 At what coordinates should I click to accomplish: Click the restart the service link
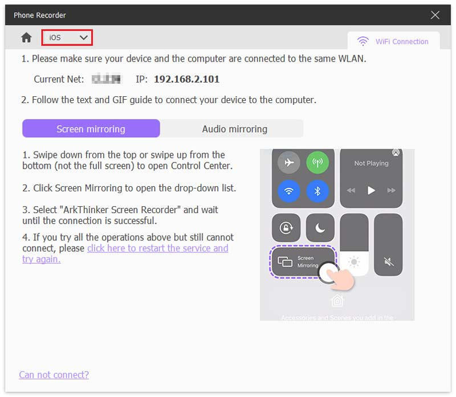pos(125,253)
